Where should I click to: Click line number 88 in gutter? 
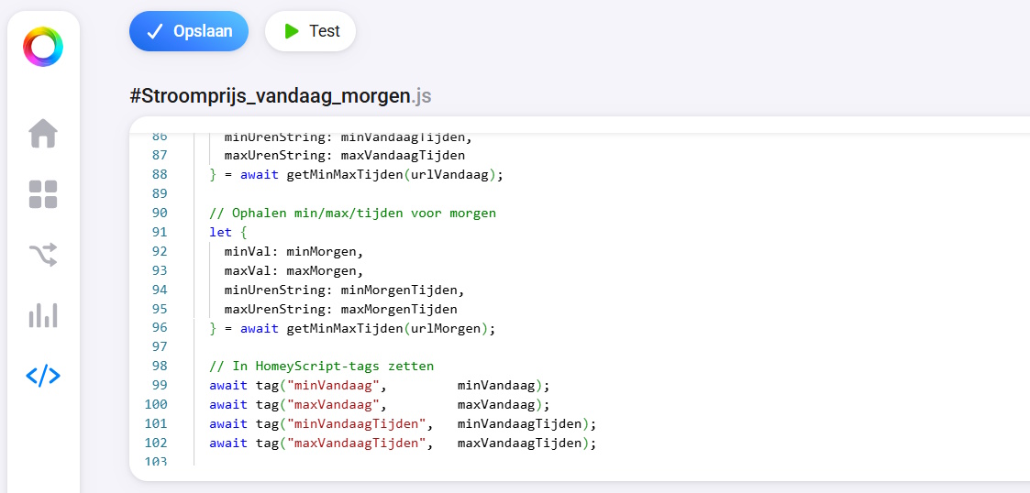(x=159, y=175)
